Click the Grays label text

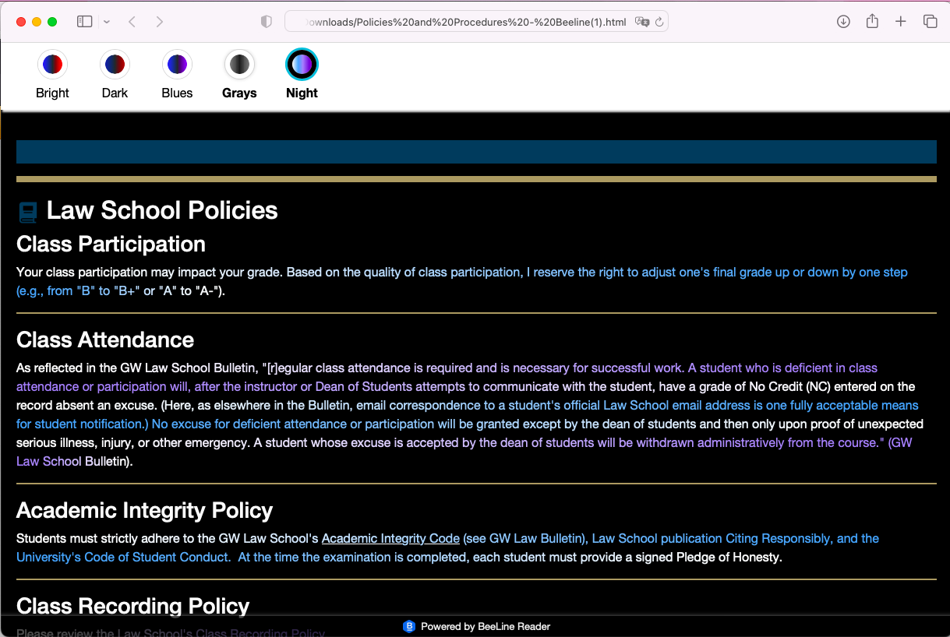click(x=239, y=93)
